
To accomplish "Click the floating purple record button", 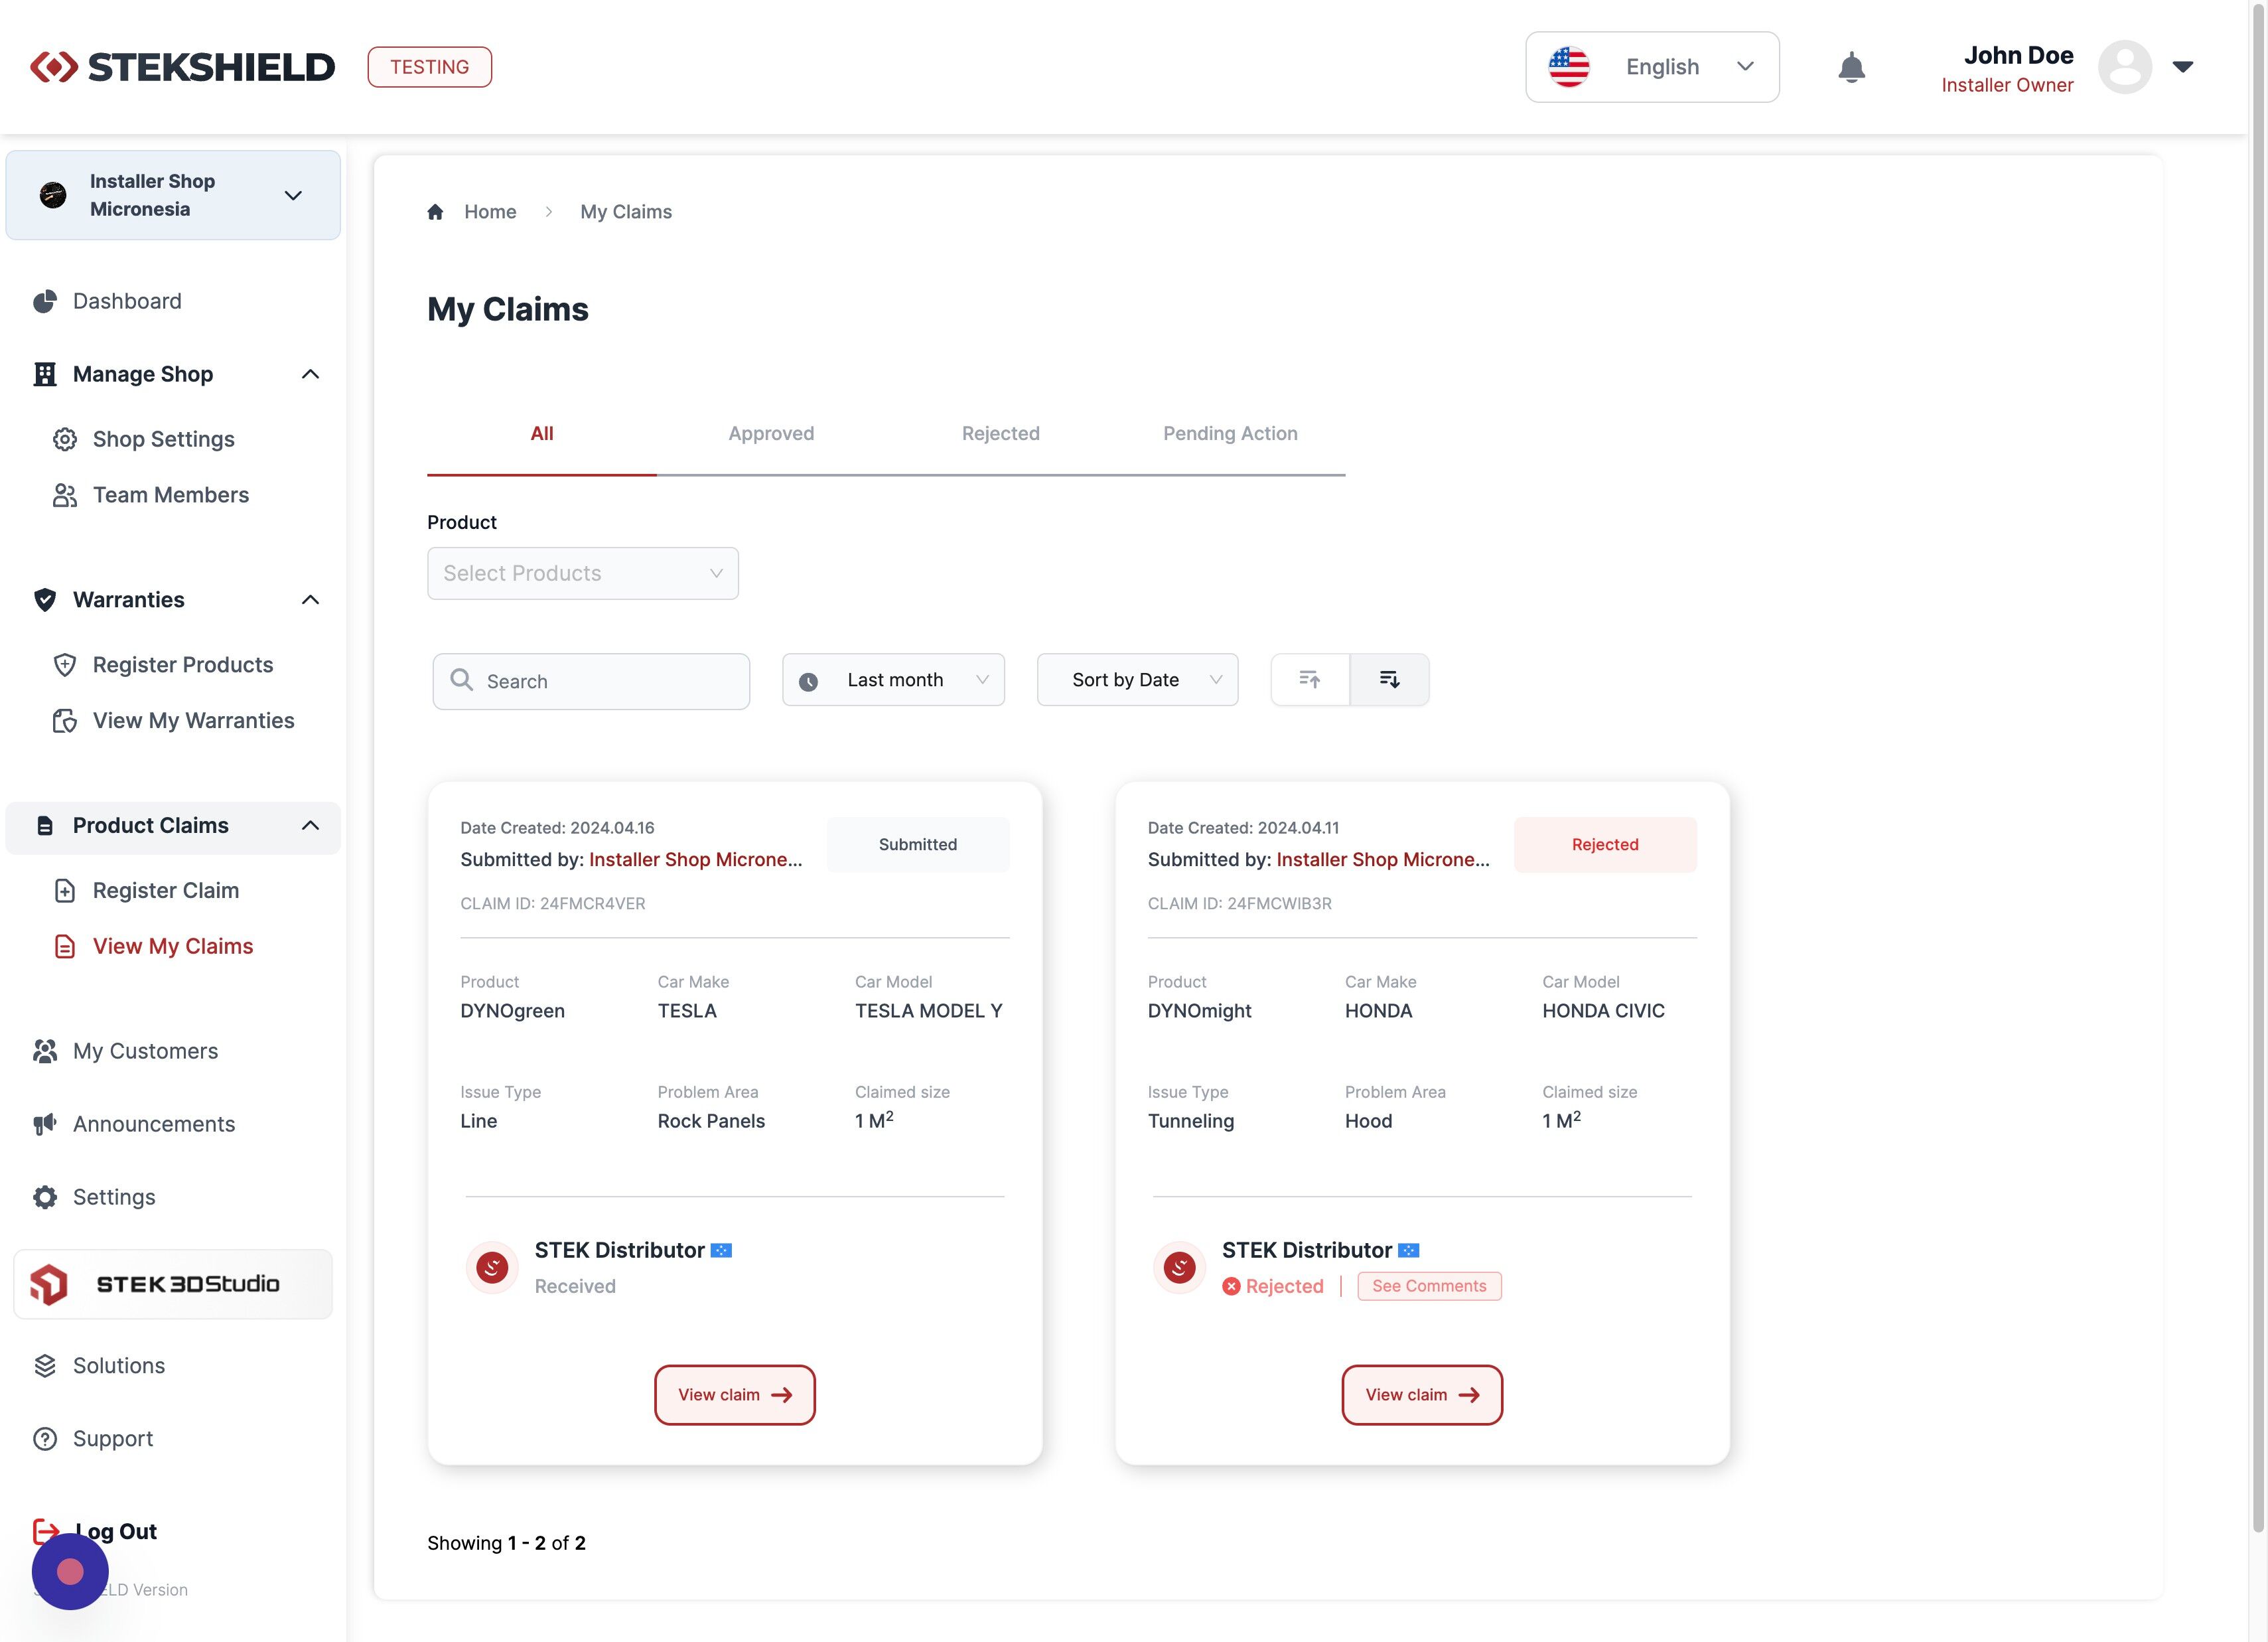I will [x=70, y=1572].
